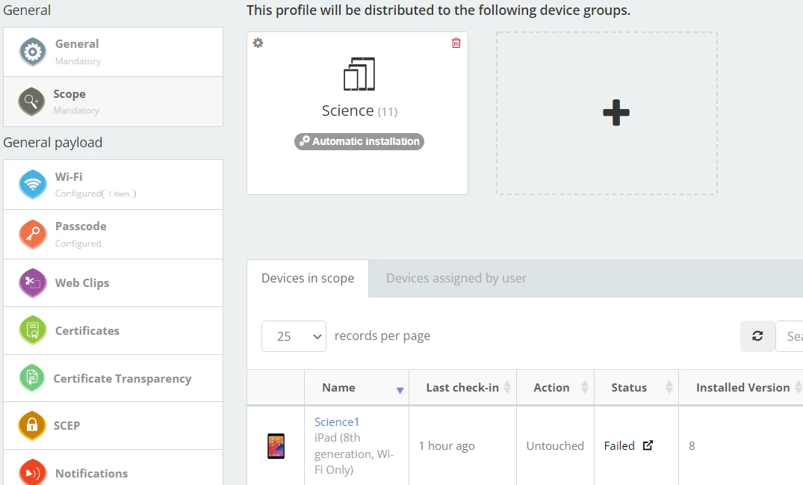Expand the records per page dropdown
The height and width of the screenshot is (485, 803).
294,336
